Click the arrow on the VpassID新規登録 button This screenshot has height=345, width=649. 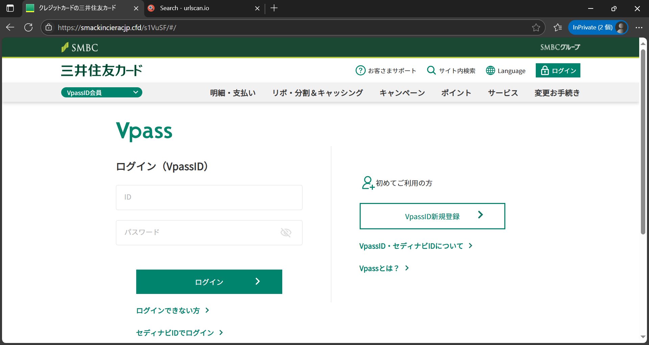[x=480, y=214]
